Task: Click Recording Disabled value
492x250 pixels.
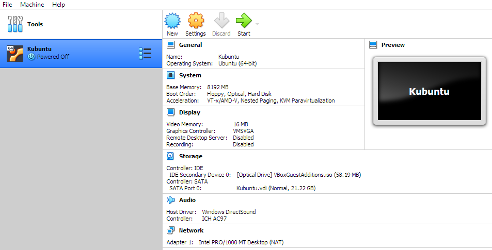Action: click(x=243, y=144)
